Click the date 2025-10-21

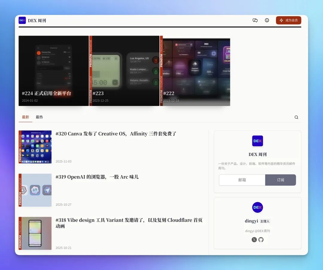pyautogui.click(x=63, y=248)
